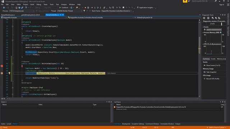Click the Zoom In icon in Diagnostic Tools

point(212,18)
